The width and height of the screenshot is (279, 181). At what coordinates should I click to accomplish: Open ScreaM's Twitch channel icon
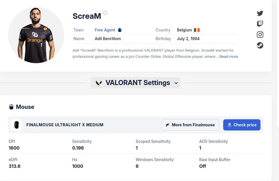coord(260,24)
